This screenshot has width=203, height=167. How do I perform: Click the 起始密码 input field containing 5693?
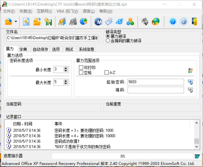click(156, 82)
